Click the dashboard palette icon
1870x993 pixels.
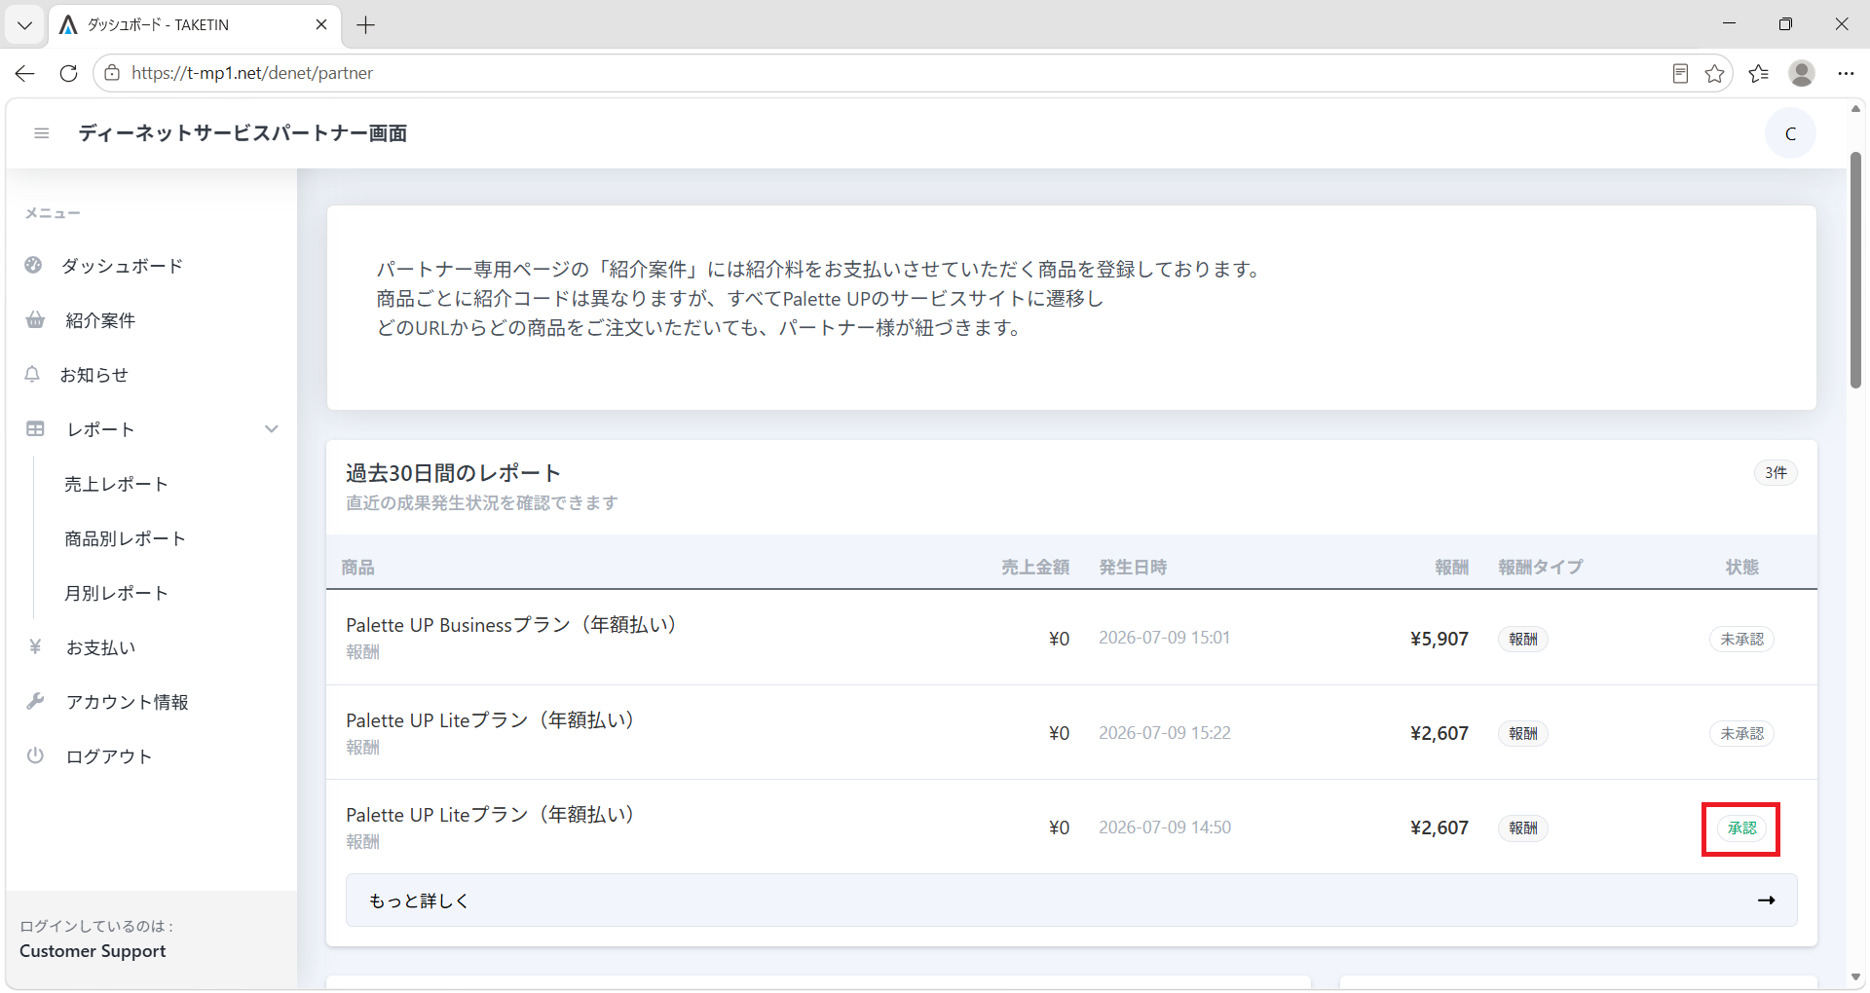pyautogui.click(x=34, y=265)
